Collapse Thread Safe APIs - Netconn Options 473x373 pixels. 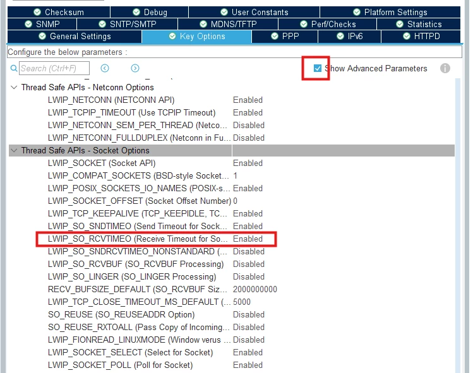coord(14,88)
